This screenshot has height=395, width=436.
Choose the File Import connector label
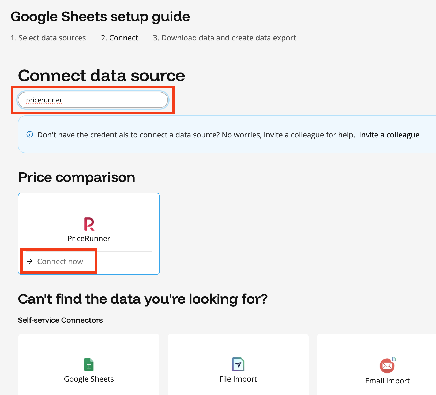(238, 379)
